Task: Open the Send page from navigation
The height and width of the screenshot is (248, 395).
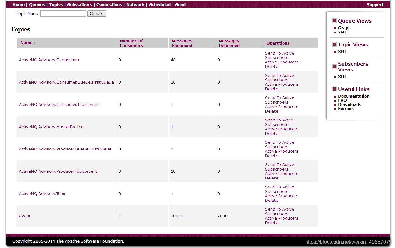Action: pyautogui.click(x=180, y=4)
